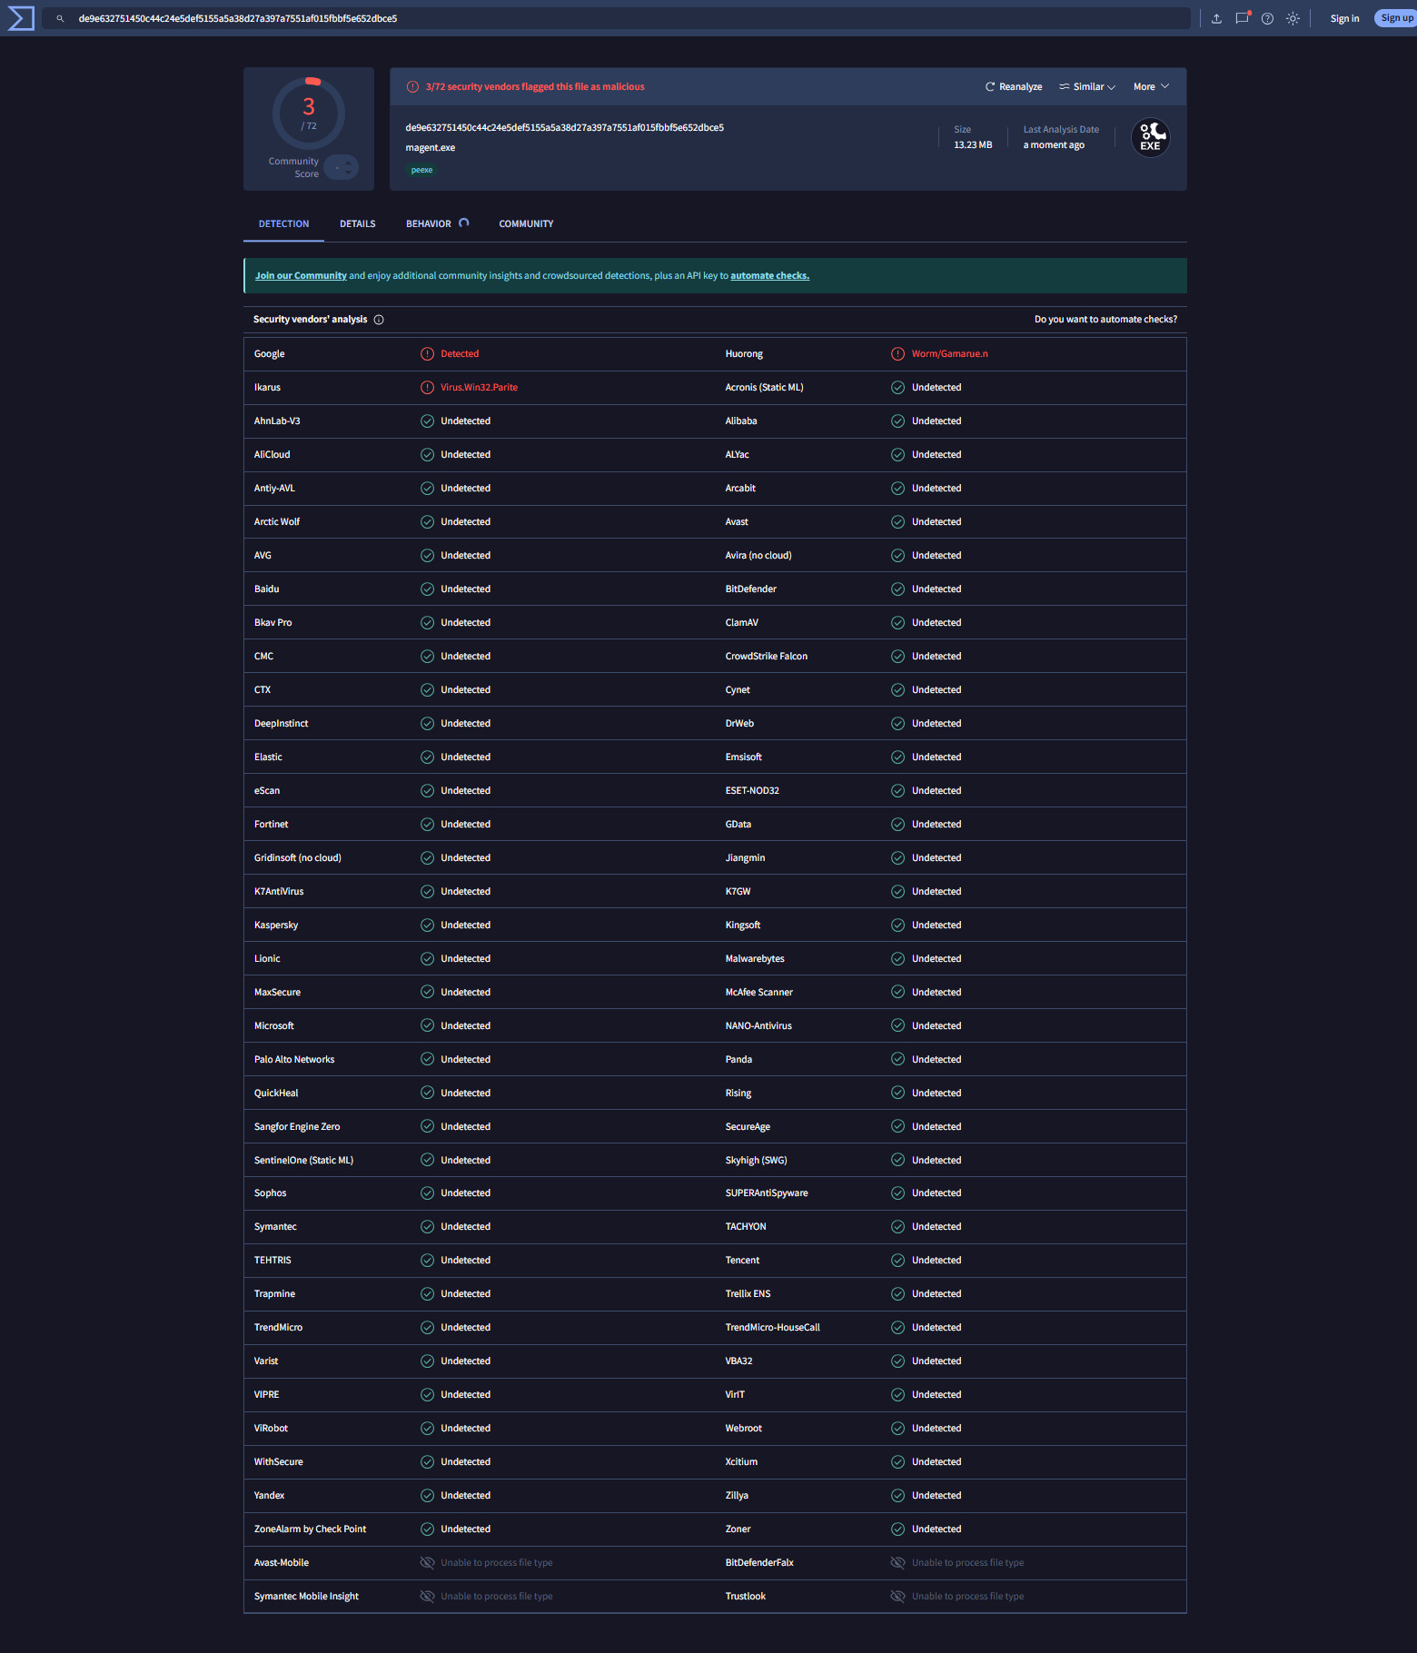Screen dimensions: 1417x1653
Task: Click the Sign in link
Action: coord(1344,18)
